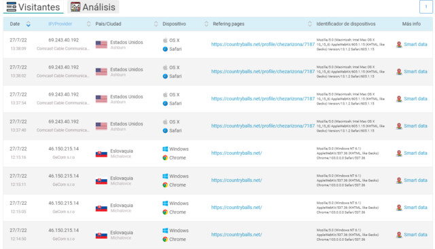Image resolution: width=435 pixels, height=249 pixels.
Task: Click Slovakia flag in 12:15:16 row
Action: (101, 154)
